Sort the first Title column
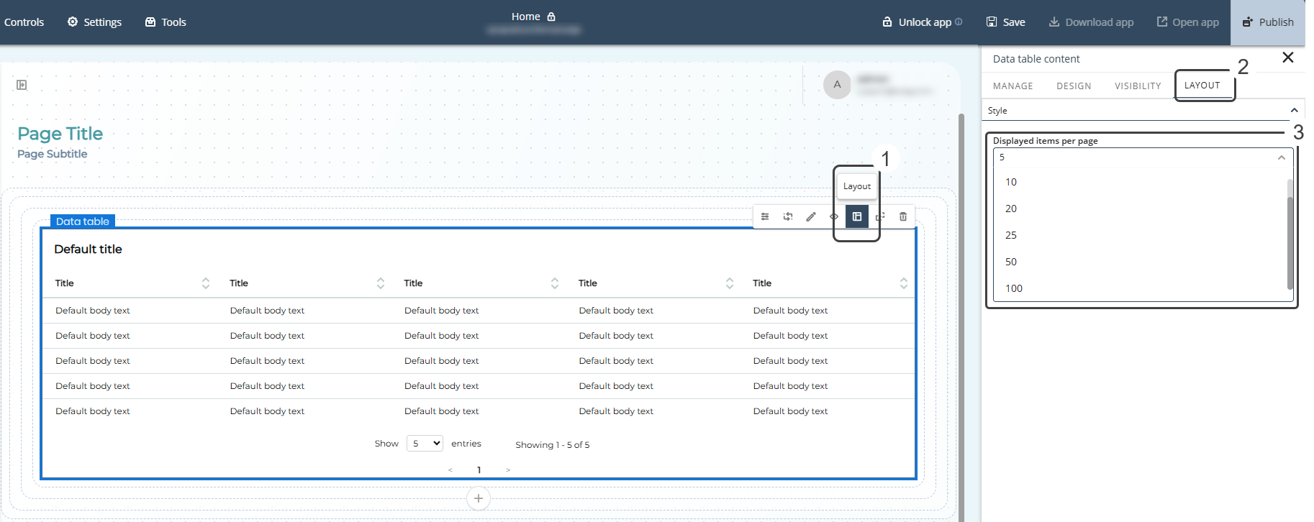 pyautogui.click(x=206, y=283)
